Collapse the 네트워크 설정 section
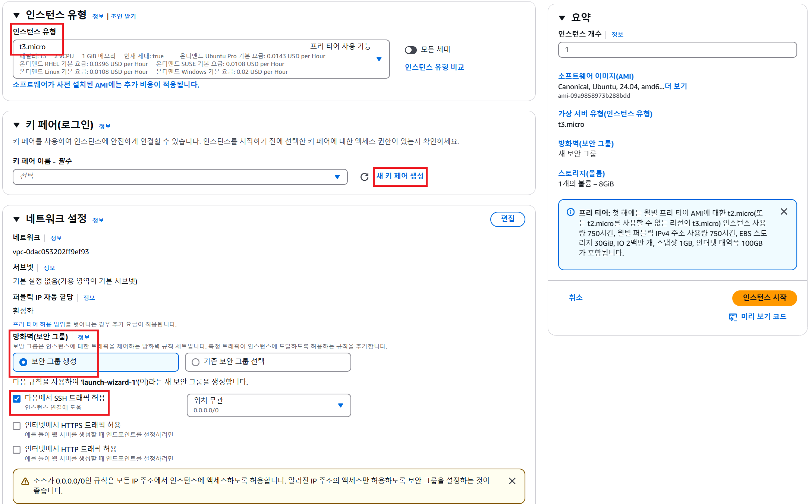 click(x=16, y=219)
